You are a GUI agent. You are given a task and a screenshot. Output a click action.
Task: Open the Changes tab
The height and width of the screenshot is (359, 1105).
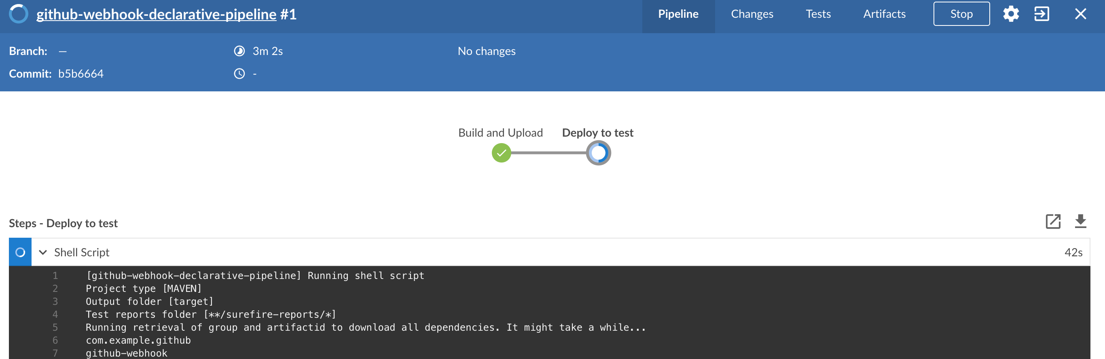pos(752,14)
